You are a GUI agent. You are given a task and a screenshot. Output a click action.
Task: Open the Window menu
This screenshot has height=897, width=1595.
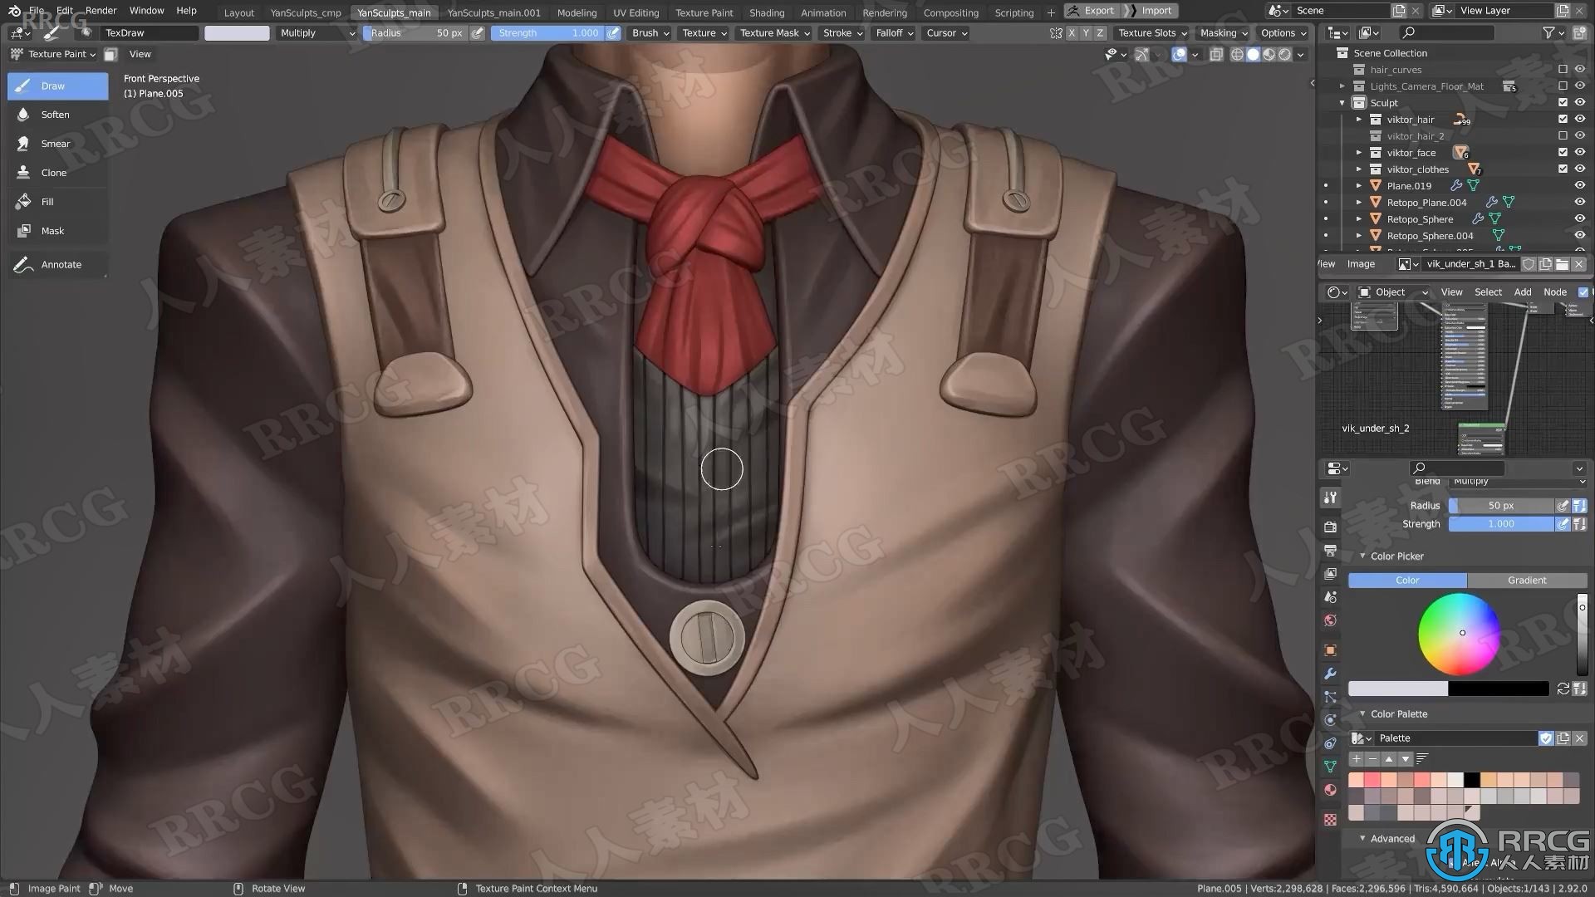click(146, 11)
